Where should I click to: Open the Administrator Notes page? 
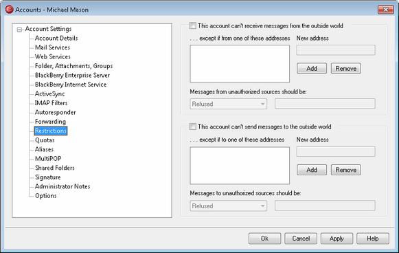62,186
